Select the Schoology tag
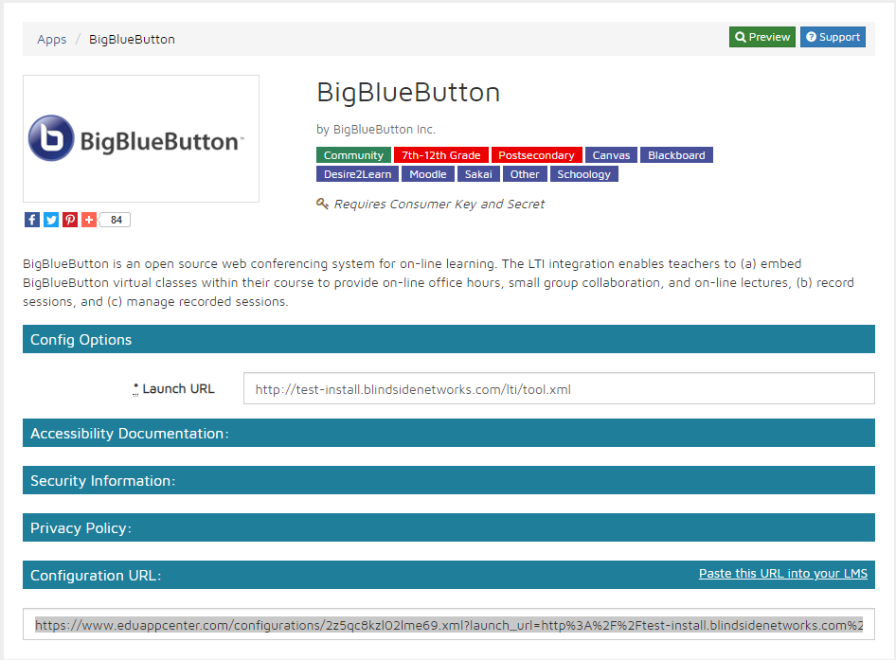896x660 pixels. coord(583,174)
